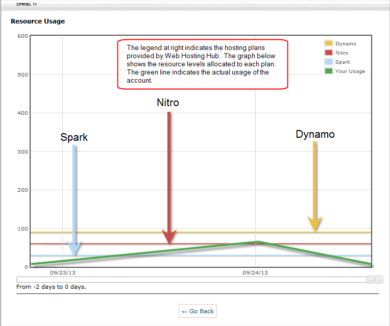Viewport: 390px width, 326px height.
Task: Click the red Nitro legend swatch
Action: click(x=329, y=53)
